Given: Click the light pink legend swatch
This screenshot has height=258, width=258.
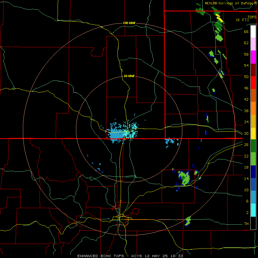Looking at the screenshot, I should (253, 44).
